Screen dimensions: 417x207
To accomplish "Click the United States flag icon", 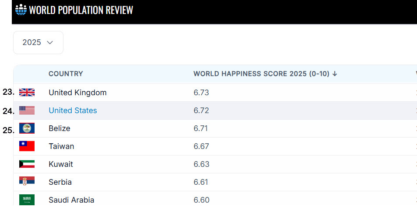I will coord(27,110).
